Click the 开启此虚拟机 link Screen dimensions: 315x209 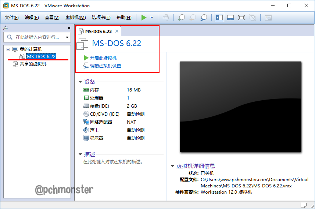pos(103,58)
